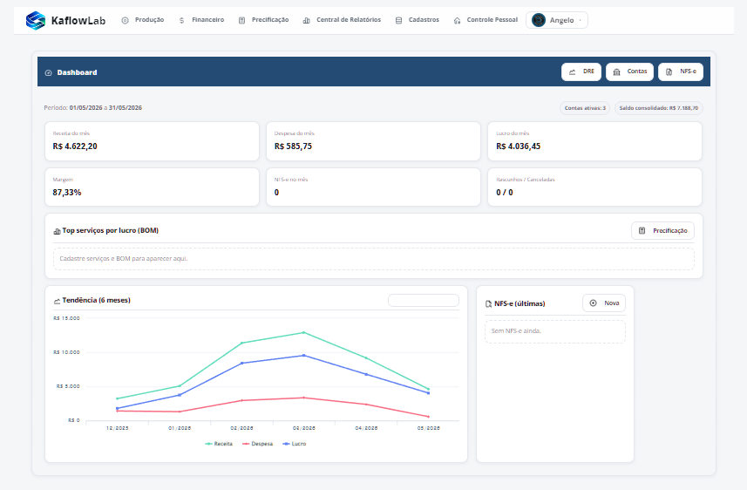Open Precificação from Top serviços panel
The width and height of the screenshot is (747, 490).
(x=662, y=231)
